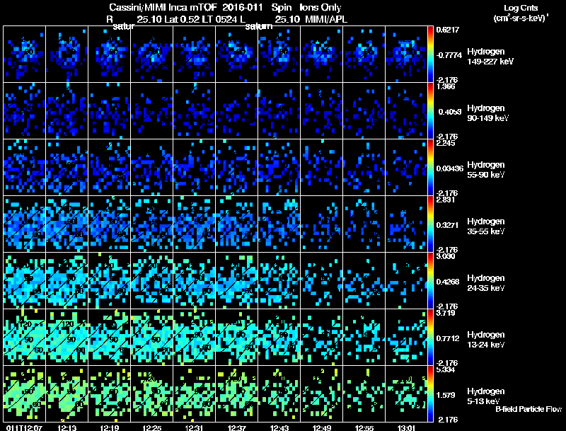Pick the Hydrogen 35-55 keV panel at 12:25

click(152, 224)
